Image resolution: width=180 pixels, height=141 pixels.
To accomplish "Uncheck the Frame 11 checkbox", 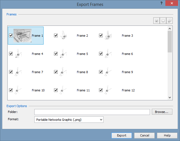I will pos(56,90).
